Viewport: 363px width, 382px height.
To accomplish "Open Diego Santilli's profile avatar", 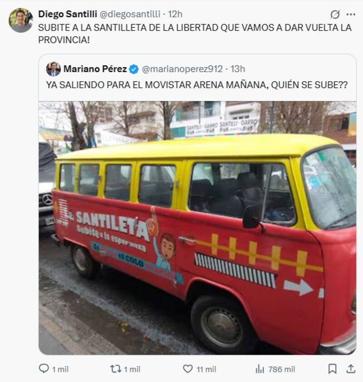I will point(21,20).
